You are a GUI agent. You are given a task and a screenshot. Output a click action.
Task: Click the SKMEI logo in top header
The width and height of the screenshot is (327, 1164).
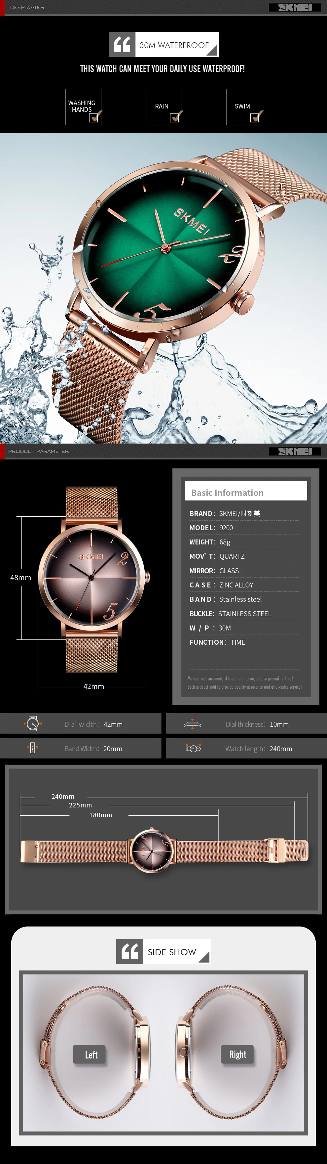pyautogui.click(x=295, y=7)
